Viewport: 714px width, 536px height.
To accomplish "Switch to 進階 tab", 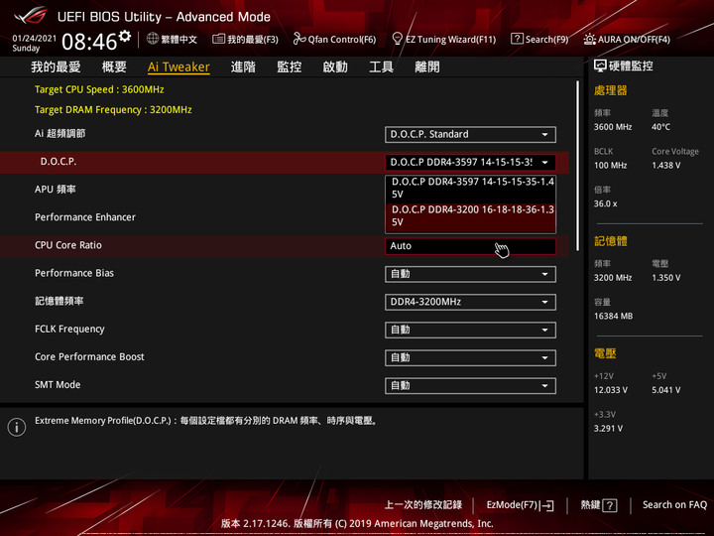I will (243, 67).
